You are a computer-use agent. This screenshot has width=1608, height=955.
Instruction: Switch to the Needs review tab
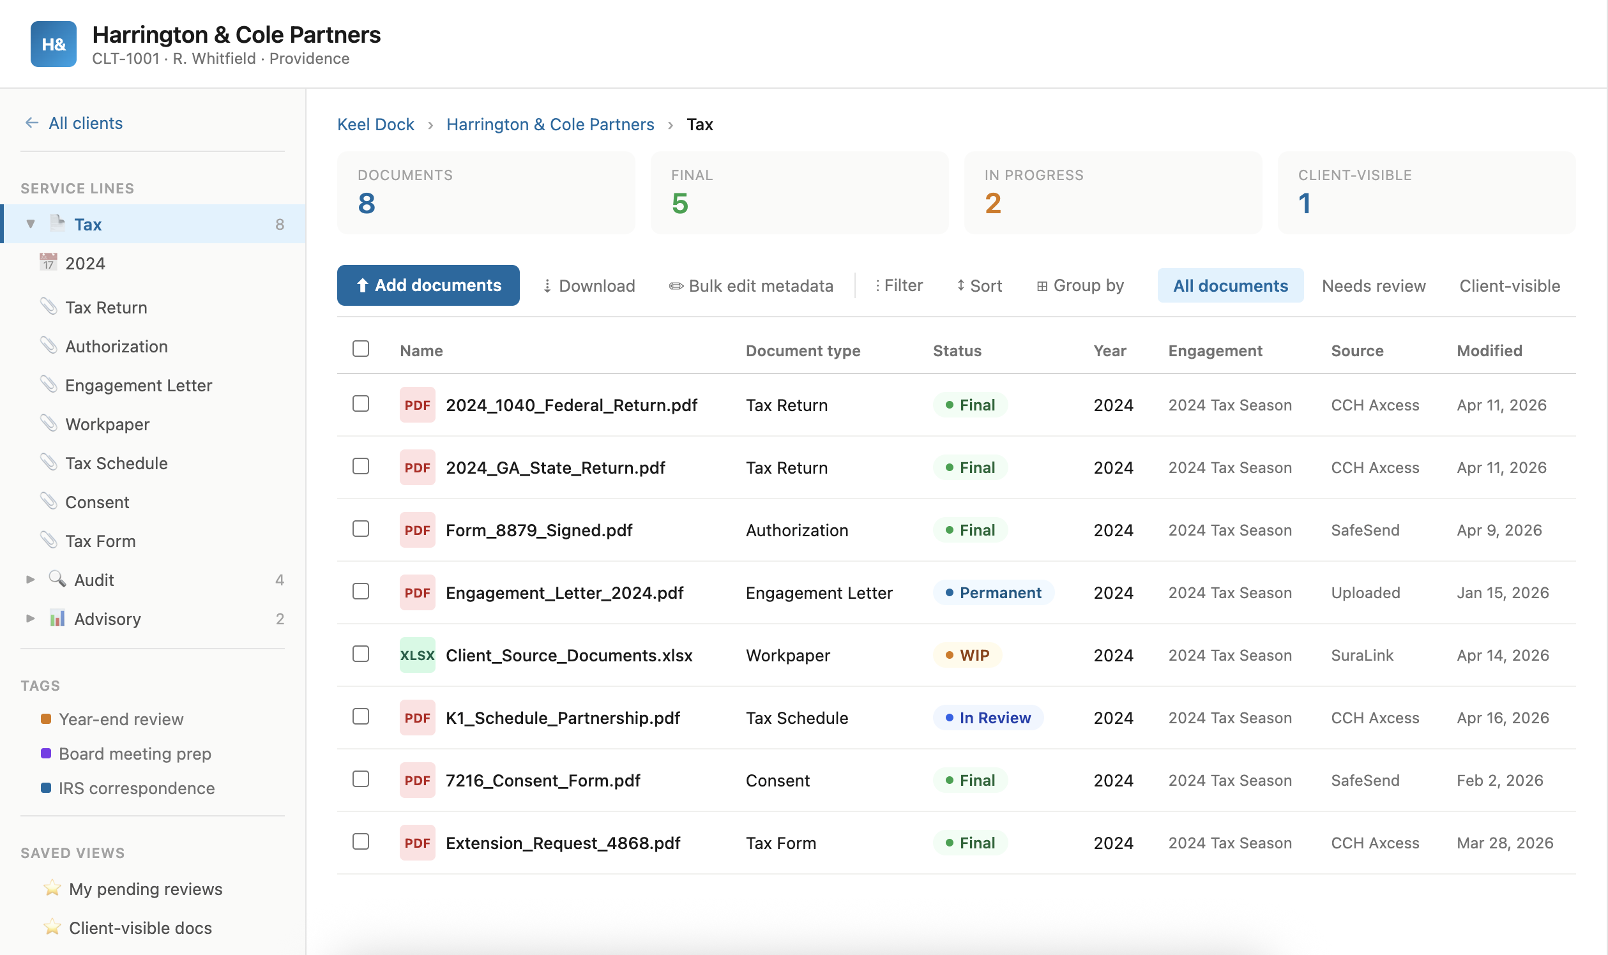point(1374,285)
